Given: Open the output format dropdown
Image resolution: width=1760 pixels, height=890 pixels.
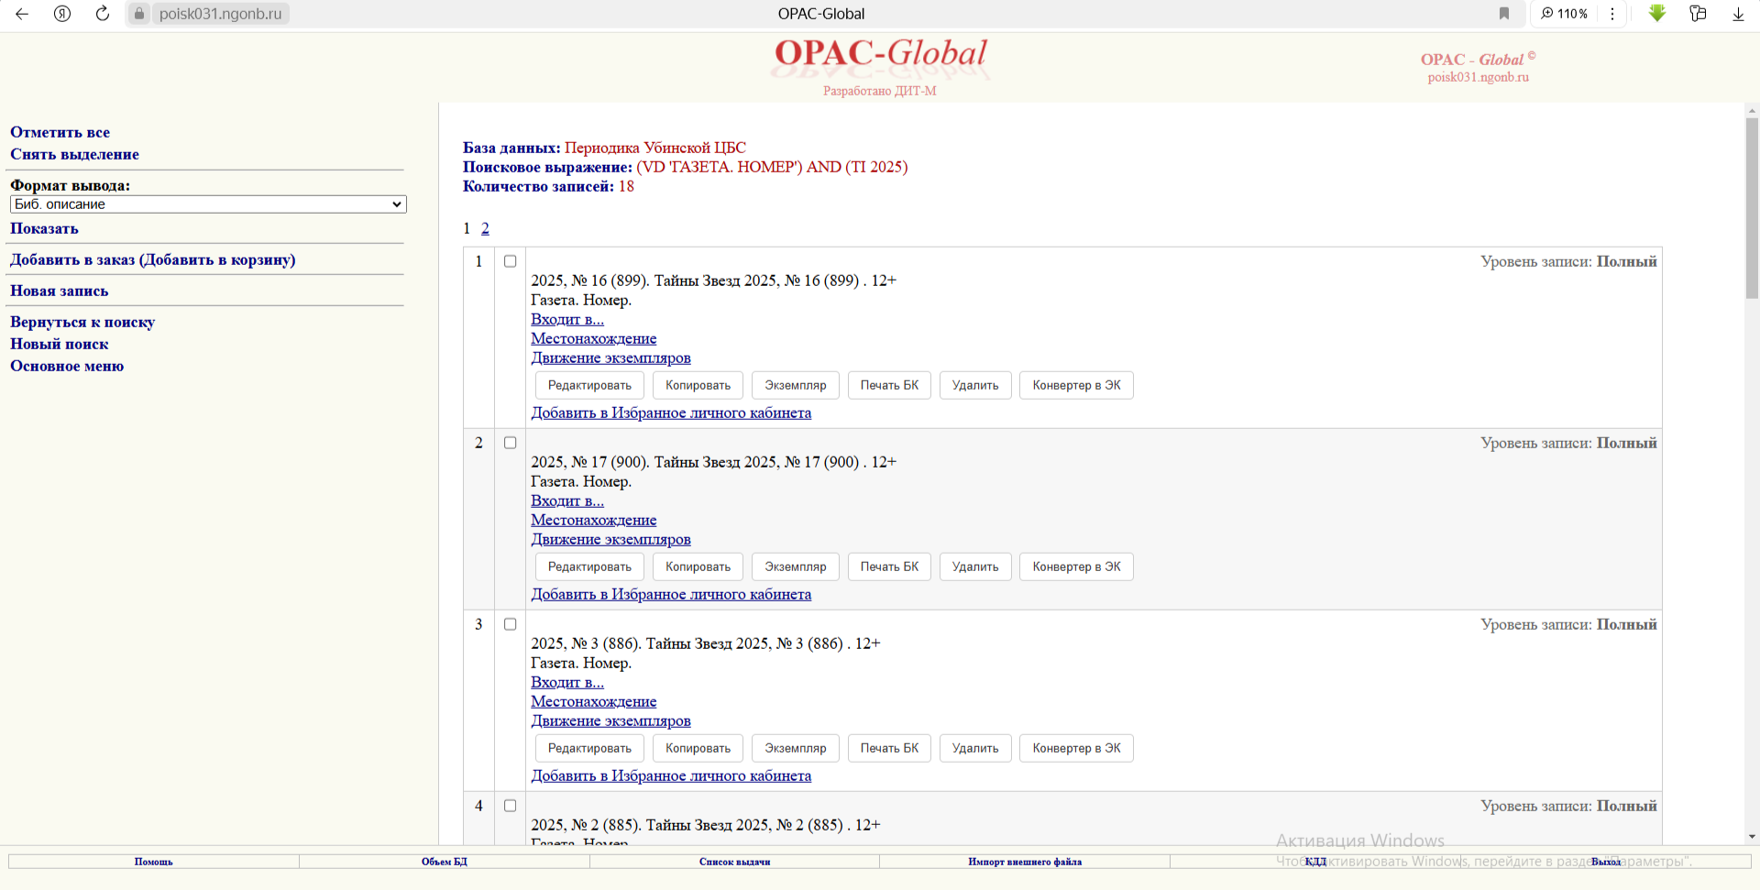Looking at the screenshot, I should (208, 204).
